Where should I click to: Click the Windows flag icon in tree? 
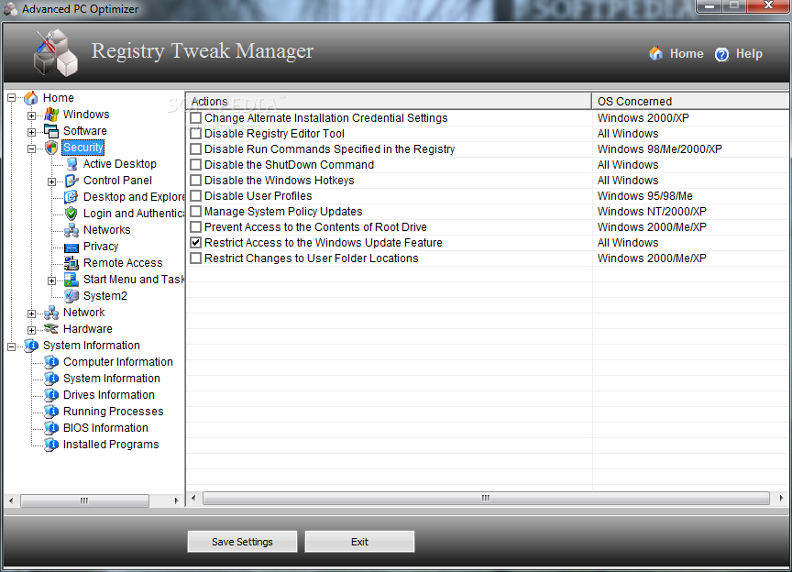coord(51,115)
